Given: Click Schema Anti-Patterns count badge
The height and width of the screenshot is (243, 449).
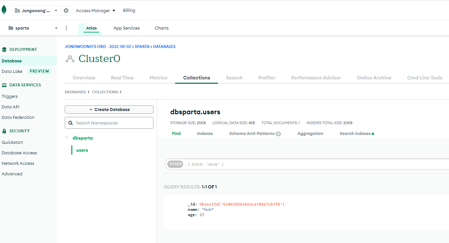Looking at the screenshot, I should [278, 134].
